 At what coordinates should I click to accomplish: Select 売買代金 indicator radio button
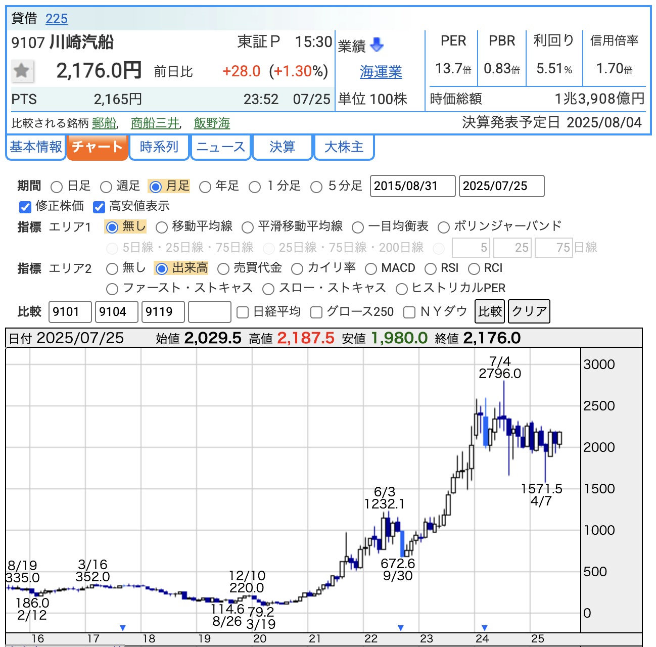point(223,269)
